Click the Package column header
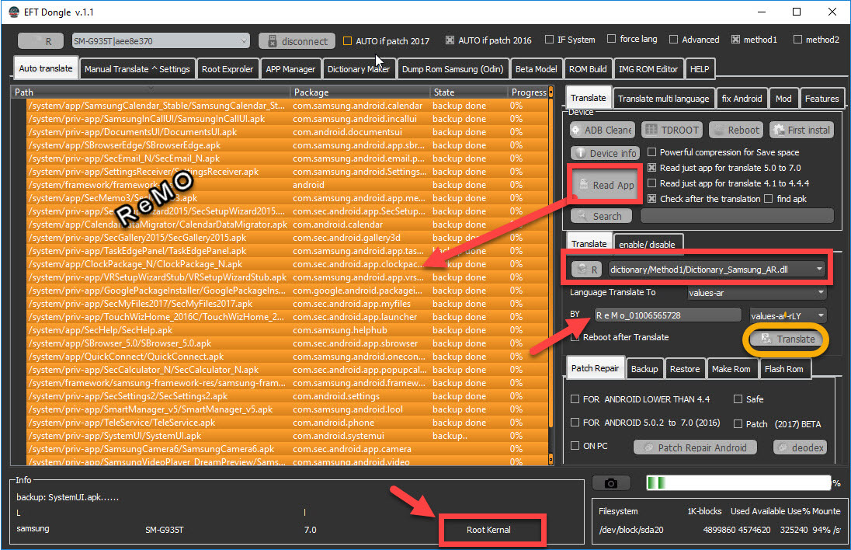The width and height of the screenshot is (851, 550). coord(360,92)
